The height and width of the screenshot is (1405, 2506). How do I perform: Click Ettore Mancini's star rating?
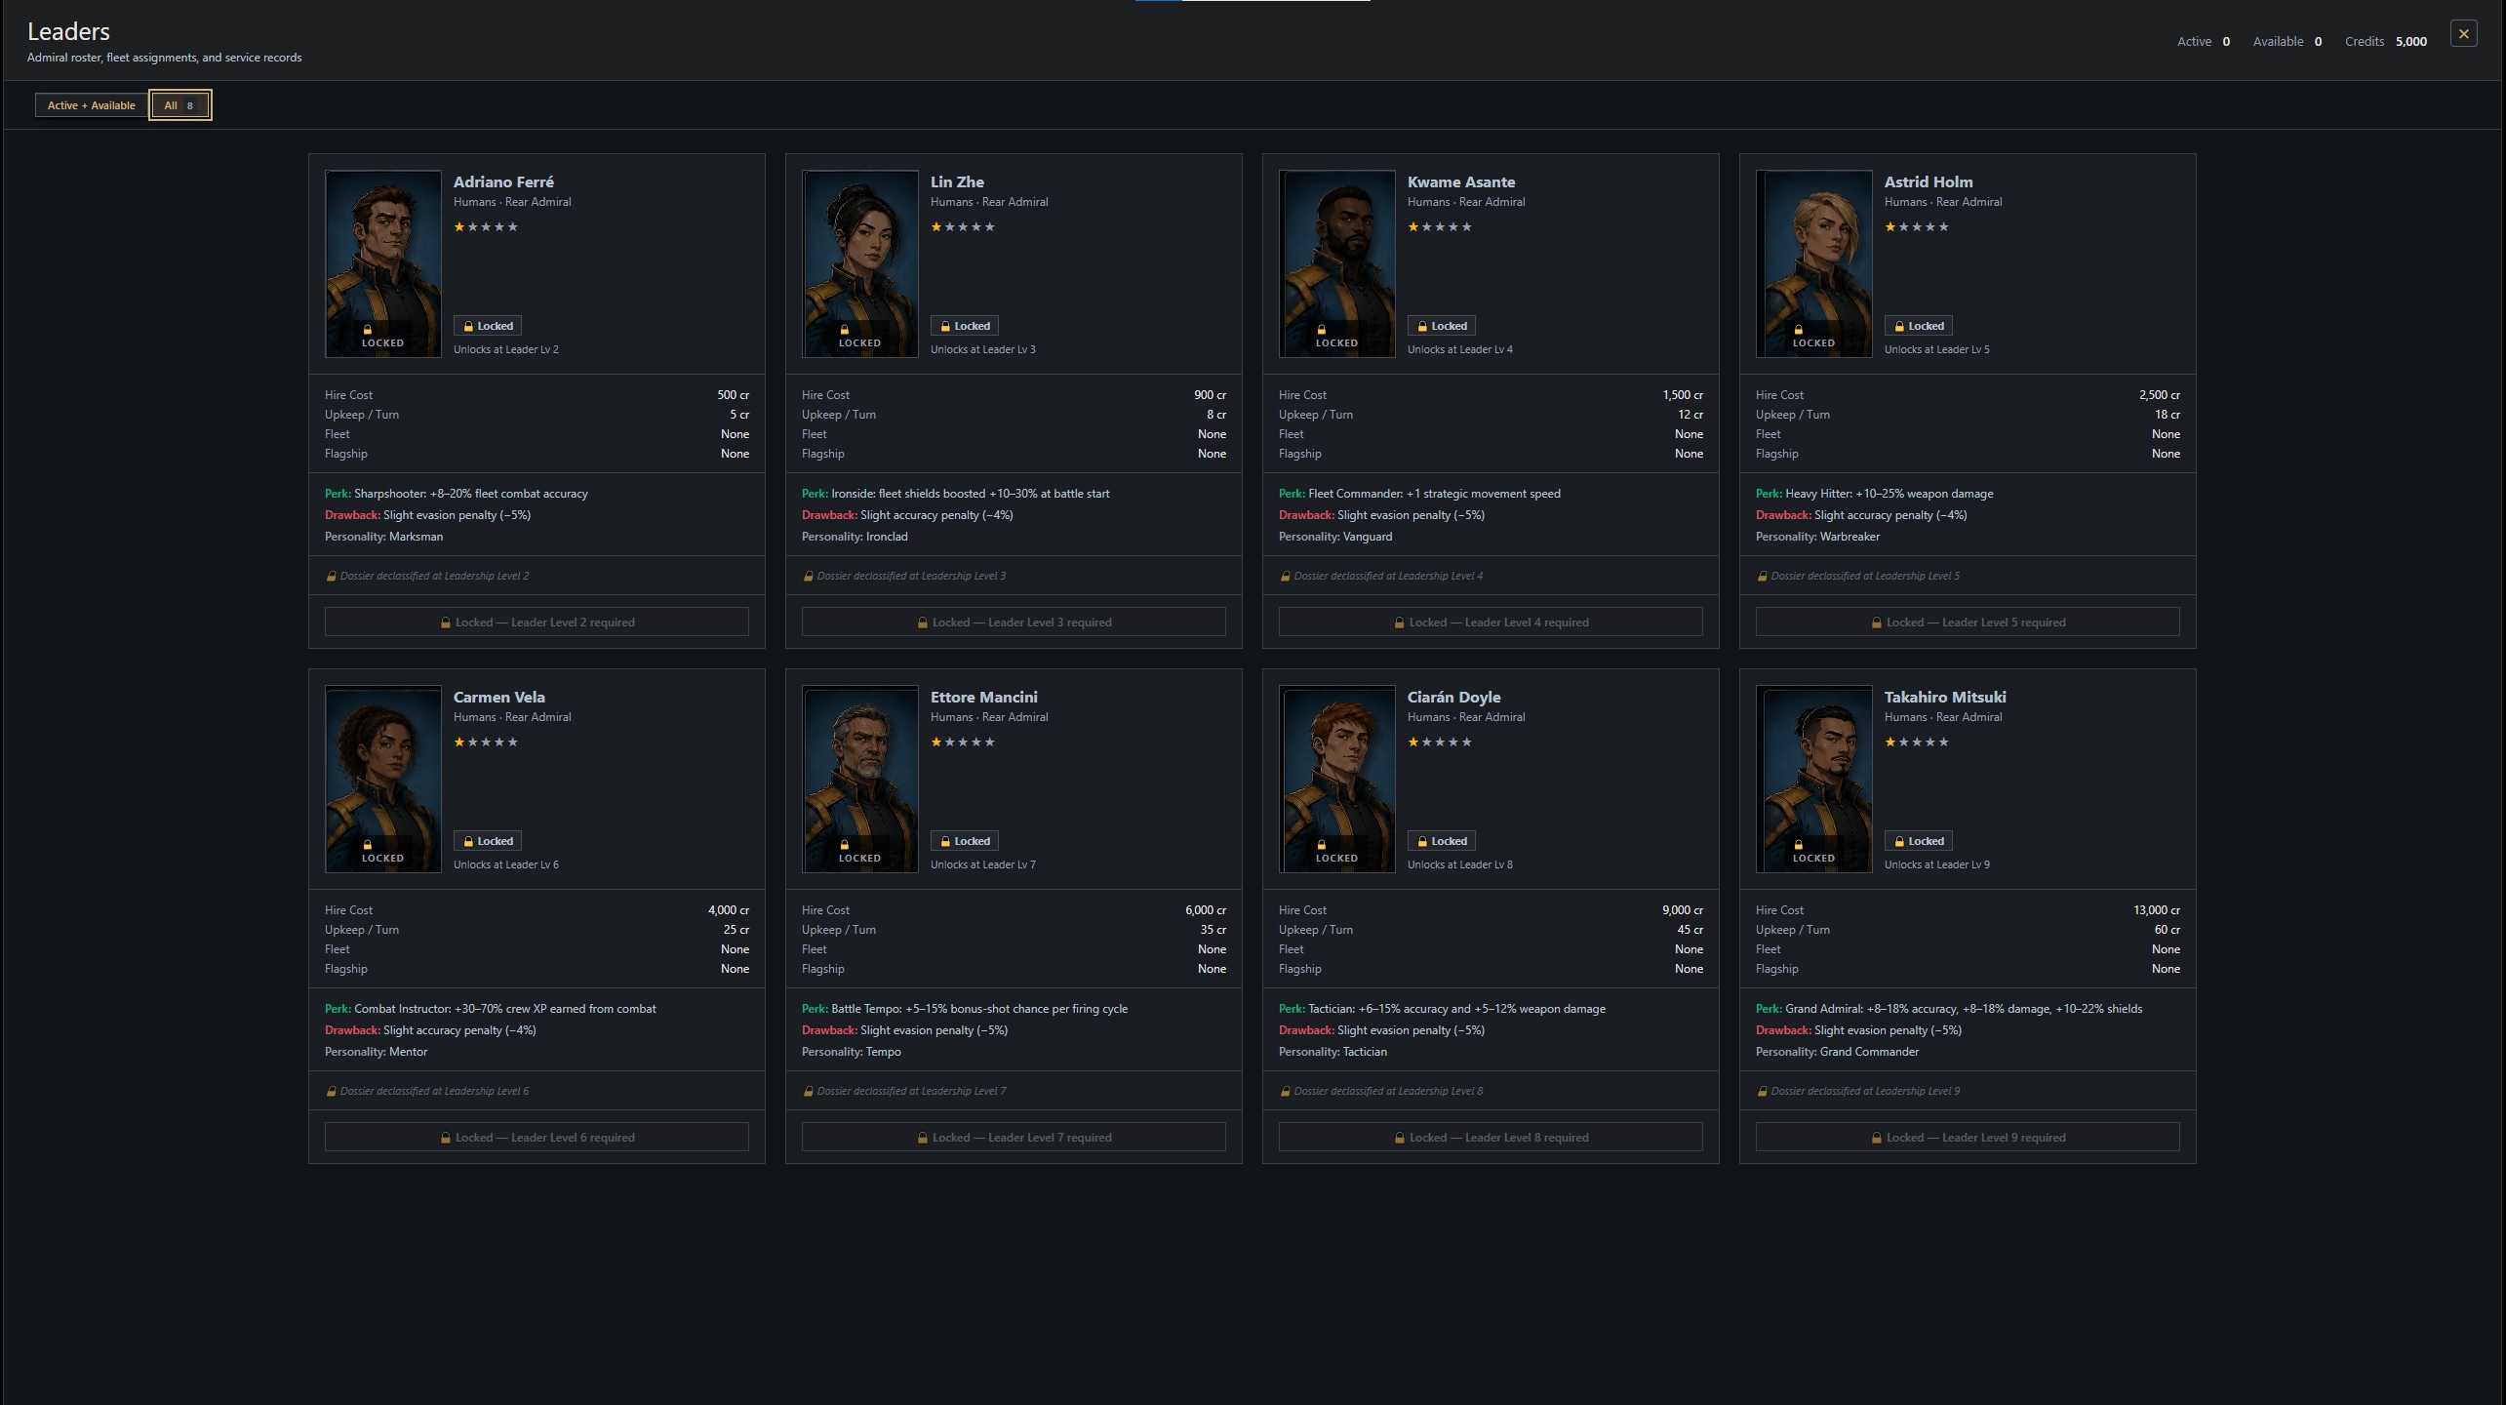tap(963, 743)
